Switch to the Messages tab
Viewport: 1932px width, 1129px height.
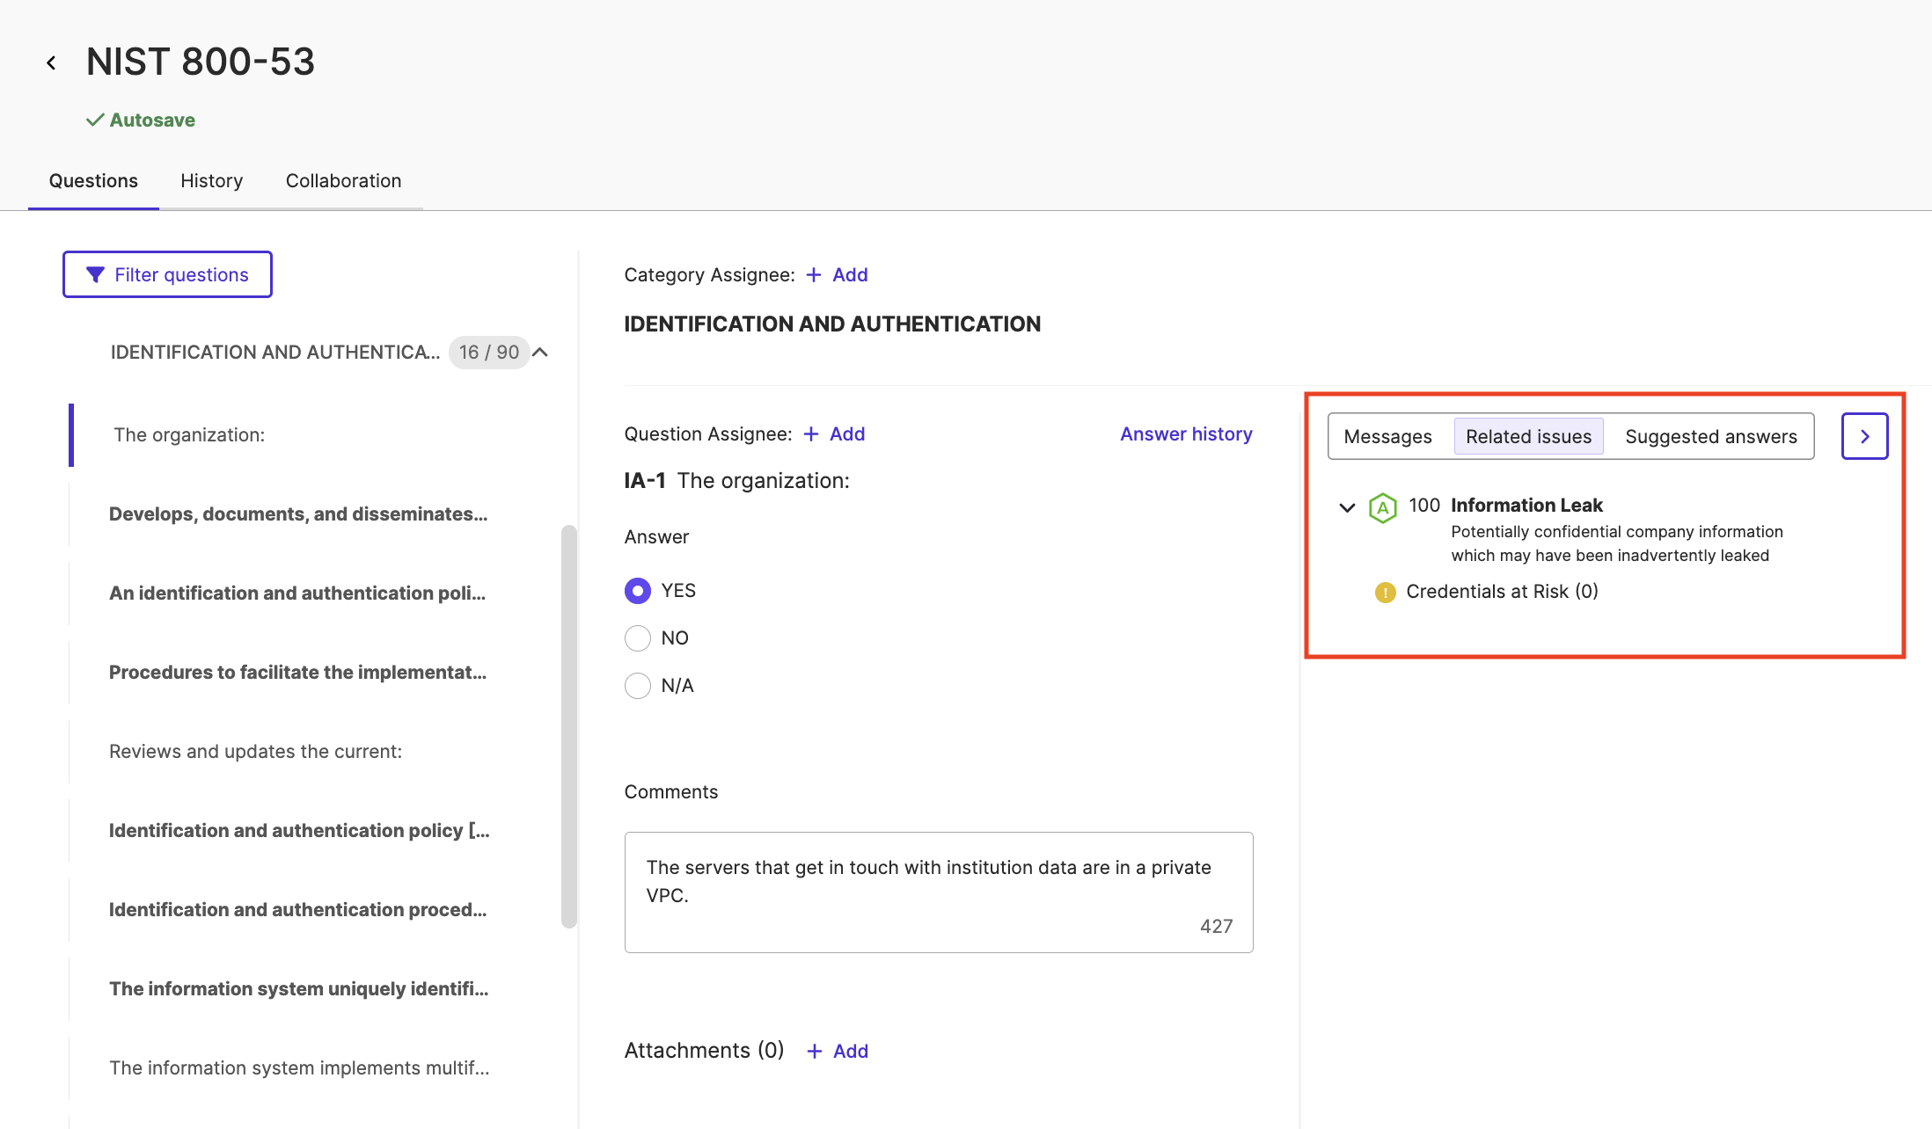(1387, 436)
